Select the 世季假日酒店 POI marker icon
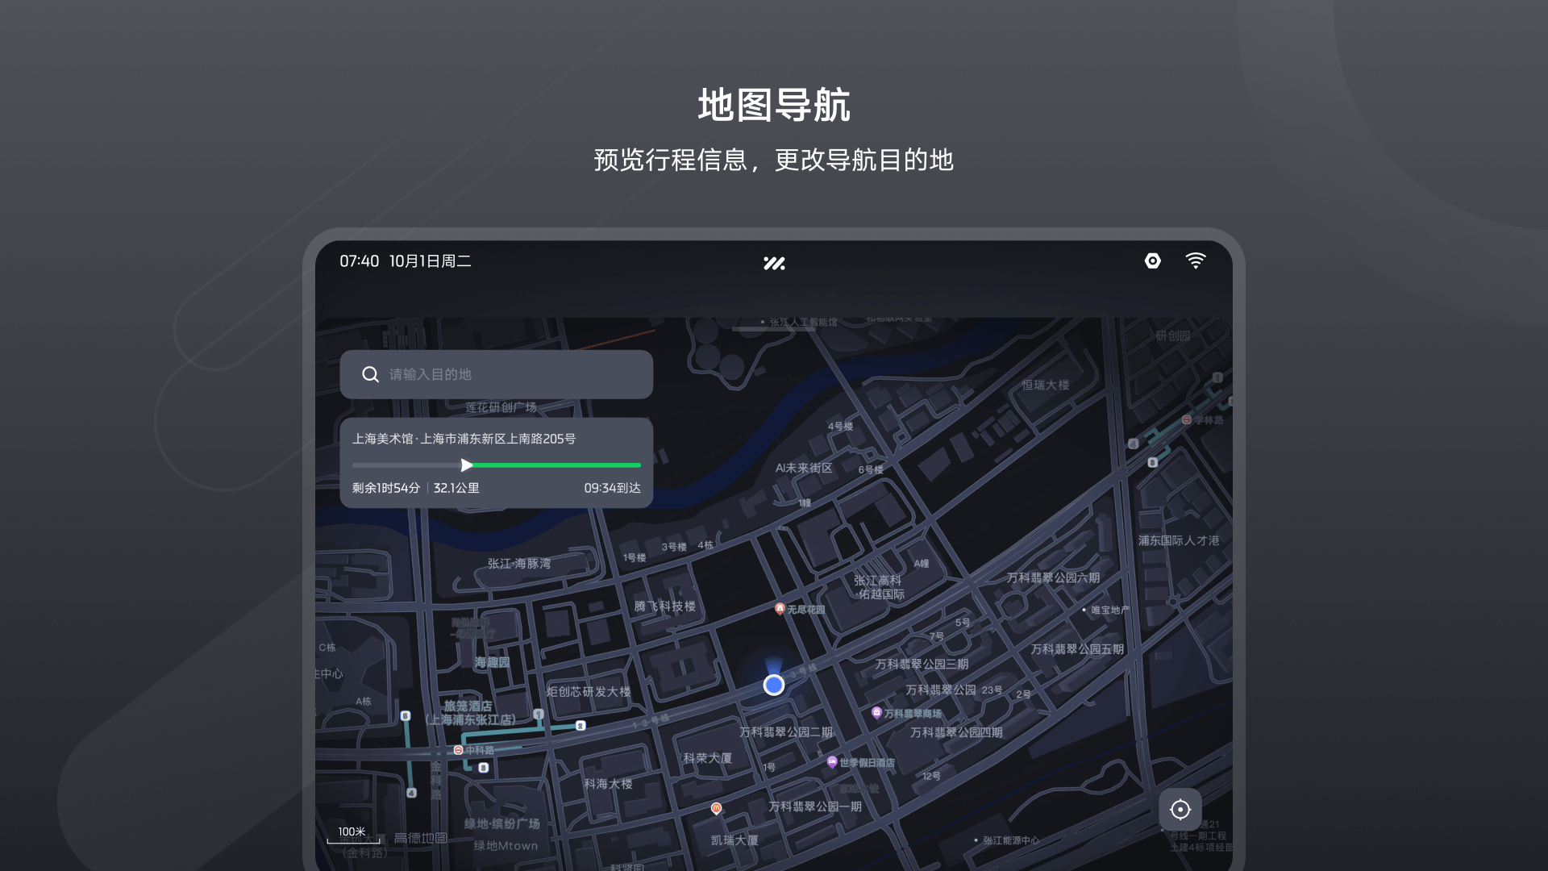The width and height of the screenshot is (1548, 871). (x=832, y=762)
